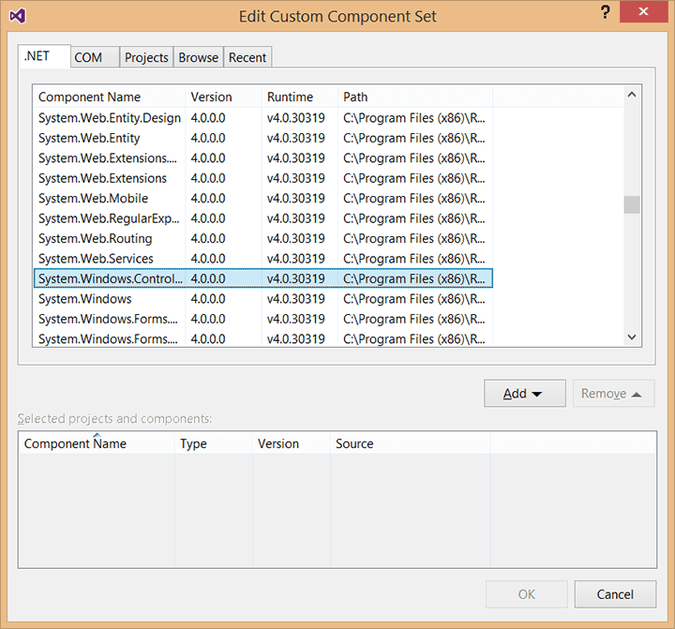
Task: Open the Add dropdown button
Action: [525, 393]
